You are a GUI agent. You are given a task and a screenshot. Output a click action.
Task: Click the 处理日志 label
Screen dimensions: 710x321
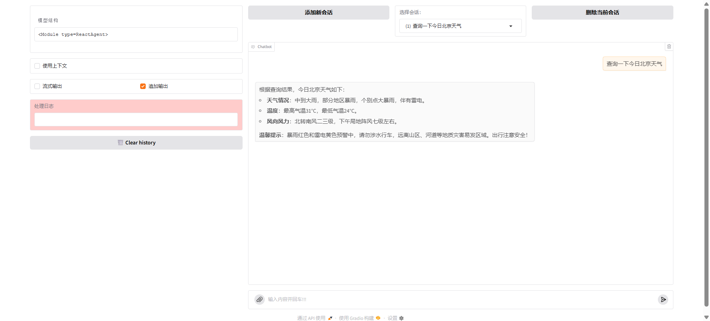pyautogui.click(x=44, y=106)
